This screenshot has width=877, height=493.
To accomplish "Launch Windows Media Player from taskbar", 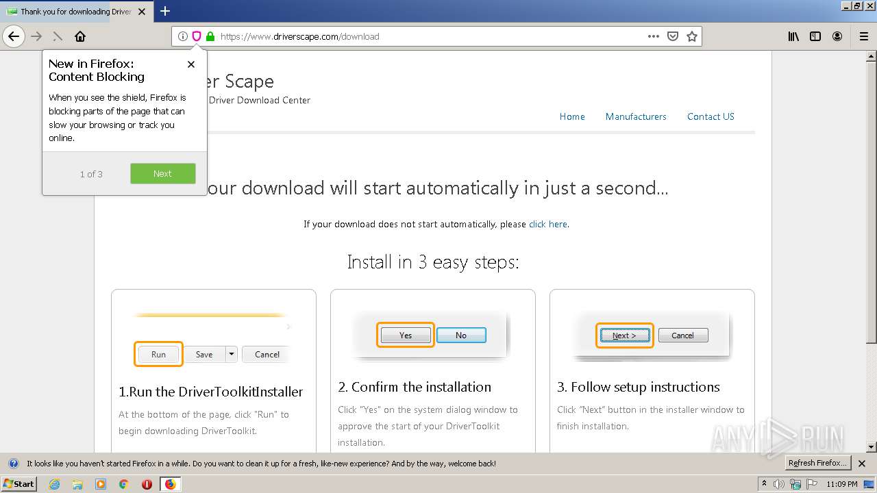I will 101,484.
